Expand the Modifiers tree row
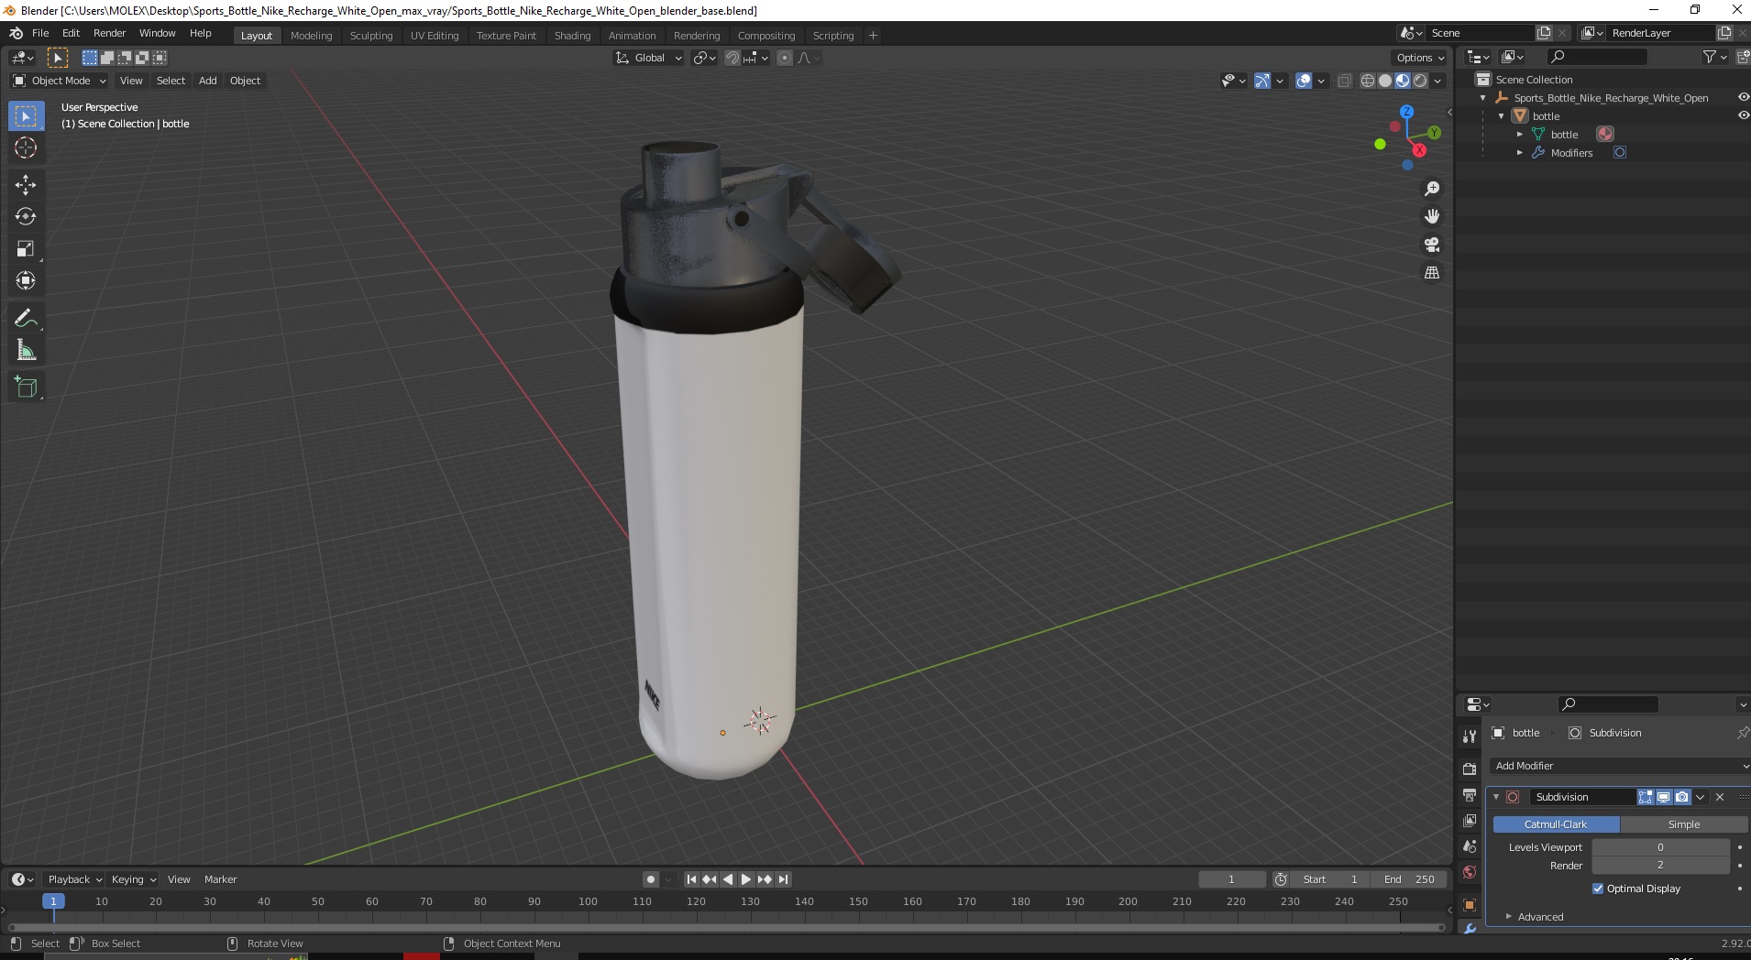Image resolution: width=1751 pixels, height=960 pixels. [1520, 153]
